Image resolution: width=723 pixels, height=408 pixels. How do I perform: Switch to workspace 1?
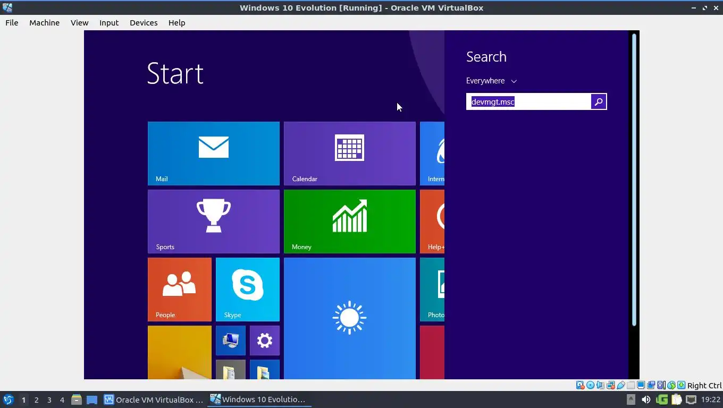click(23, 399)
